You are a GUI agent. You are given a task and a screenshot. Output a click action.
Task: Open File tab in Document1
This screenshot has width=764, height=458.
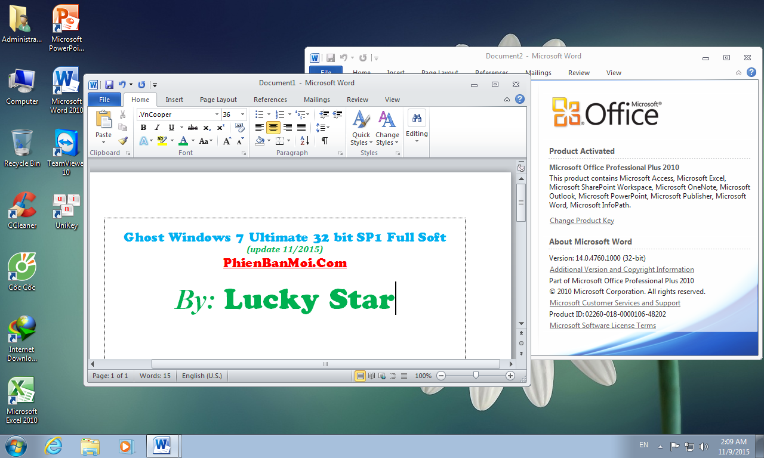[104, 100]
